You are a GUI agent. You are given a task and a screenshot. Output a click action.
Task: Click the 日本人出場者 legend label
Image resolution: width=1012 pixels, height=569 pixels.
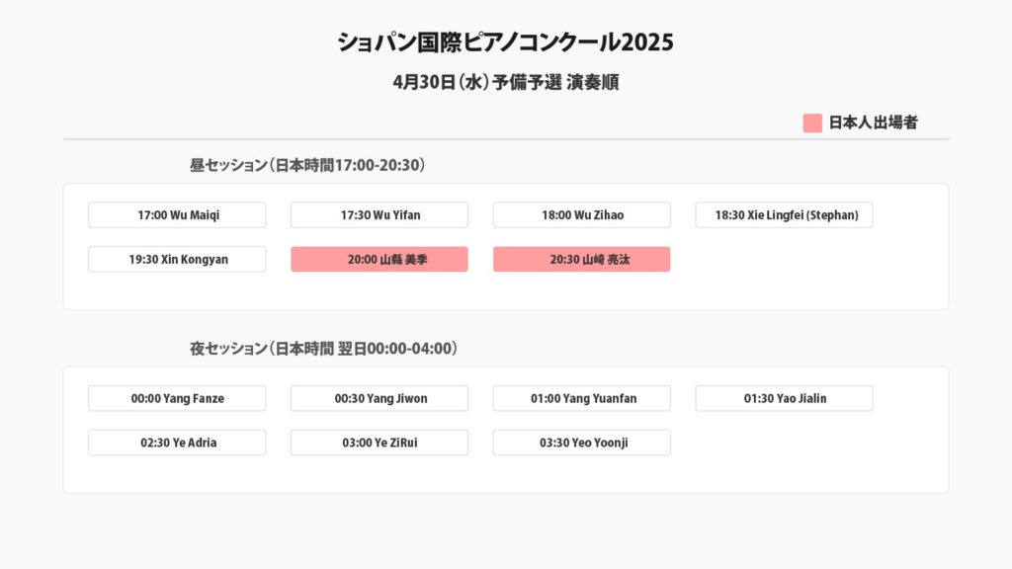pyautogui.click(x=873, y=123)
